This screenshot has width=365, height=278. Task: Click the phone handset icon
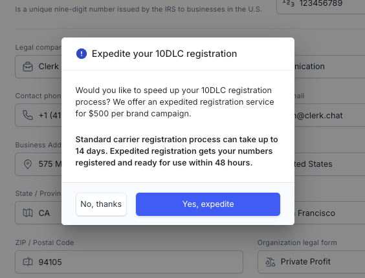(x=28, y=115)
